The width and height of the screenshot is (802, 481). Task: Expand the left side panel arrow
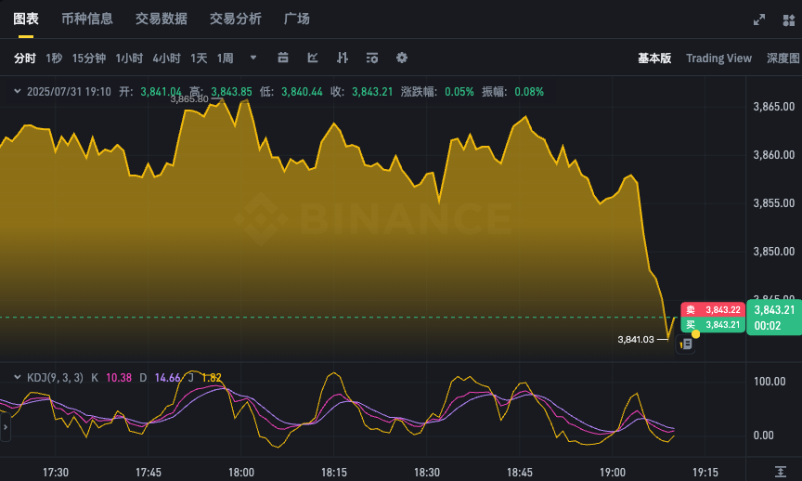coord(4,427)
